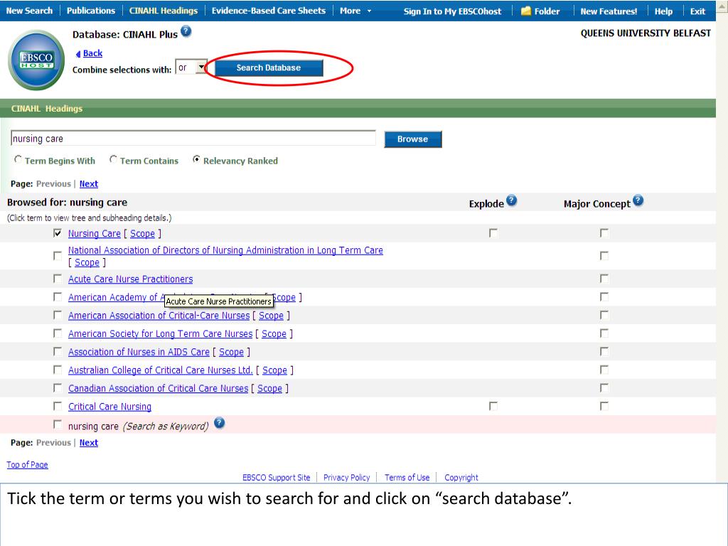Open the Copyright link

461,477
